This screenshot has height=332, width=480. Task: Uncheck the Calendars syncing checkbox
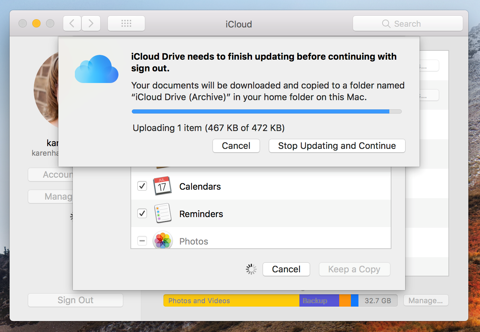coord(142,186)
